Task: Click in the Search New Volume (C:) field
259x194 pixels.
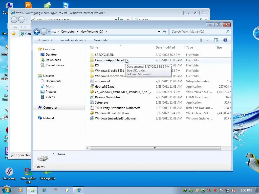Action: (198, 32)
